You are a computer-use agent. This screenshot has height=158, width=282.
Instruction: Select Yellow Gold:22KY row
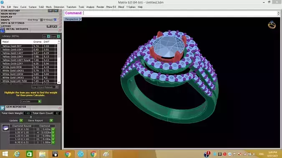29,64
